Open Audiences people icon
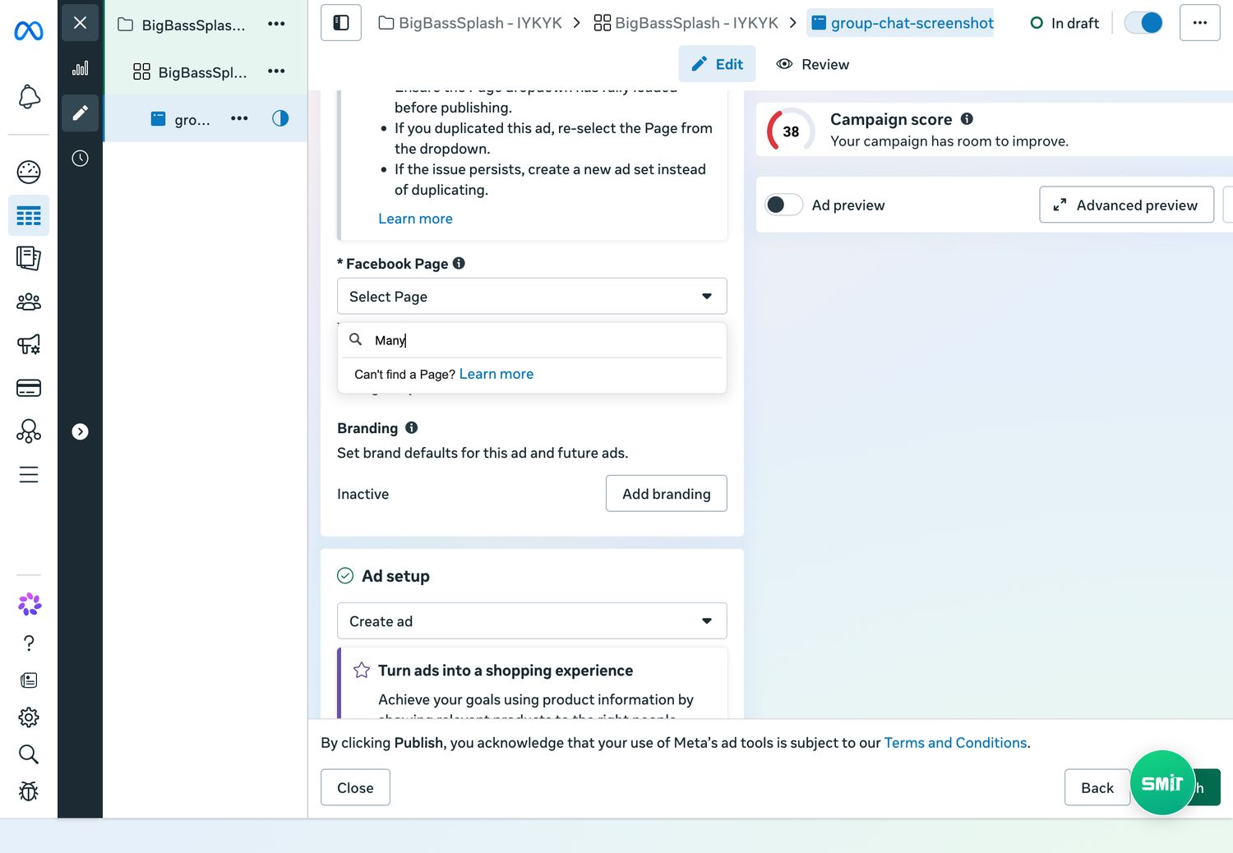This screenshot has width=1233, height=853. [29, 302]
